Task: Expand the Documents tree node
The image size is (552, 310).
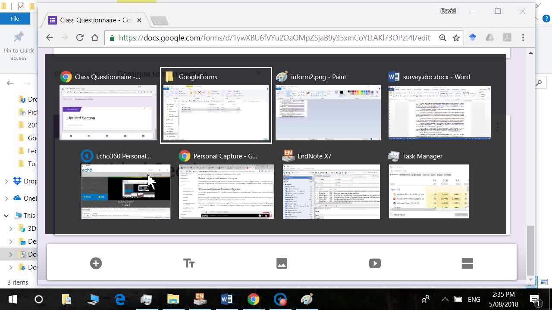Action: (11, 254)
